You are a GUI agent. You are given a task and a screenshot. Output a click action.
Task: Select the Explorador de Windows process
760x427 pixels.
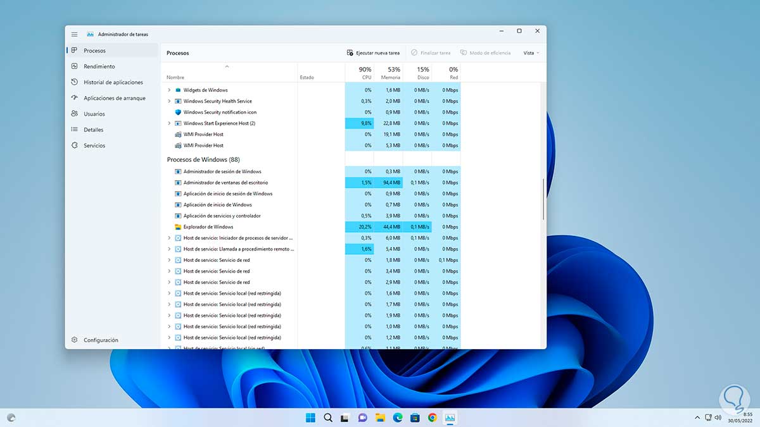point(208,227)
